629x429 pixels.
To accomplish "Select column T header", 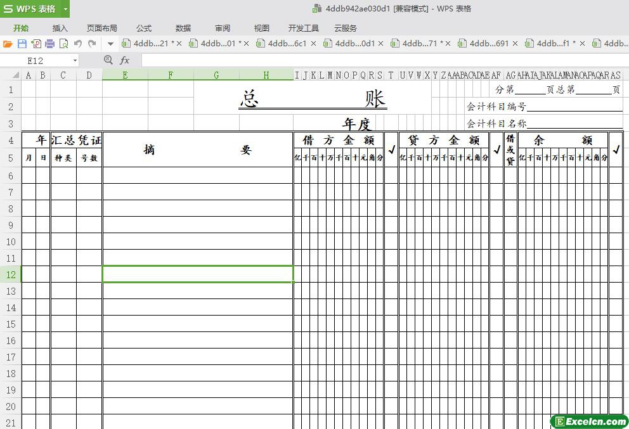I will coord(391,75).
